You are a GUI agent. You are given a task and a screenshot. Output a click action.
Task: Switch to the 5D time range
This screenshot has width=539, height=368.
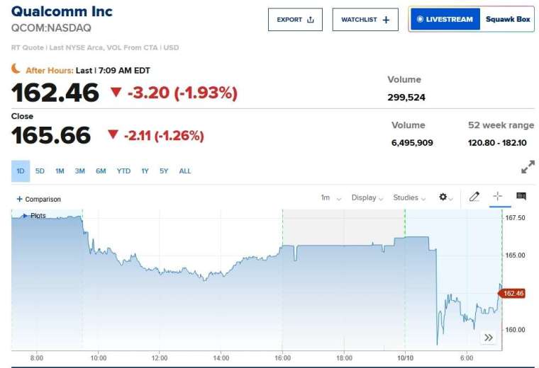40,171
